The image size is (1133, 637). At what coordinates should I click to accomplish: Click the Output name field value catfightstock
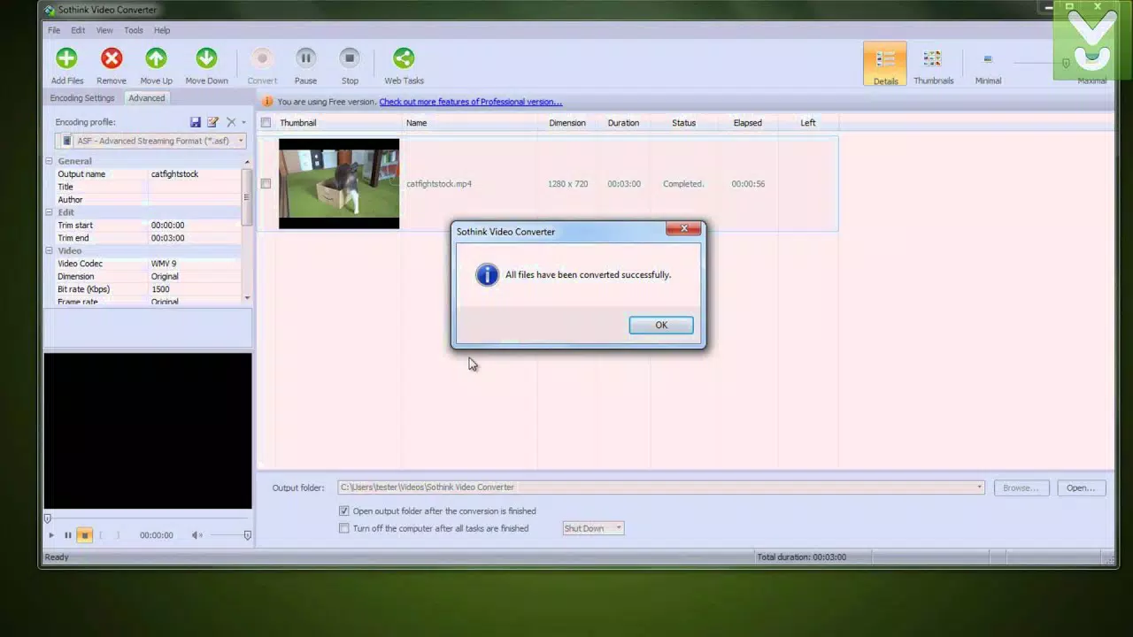[174, 174]
